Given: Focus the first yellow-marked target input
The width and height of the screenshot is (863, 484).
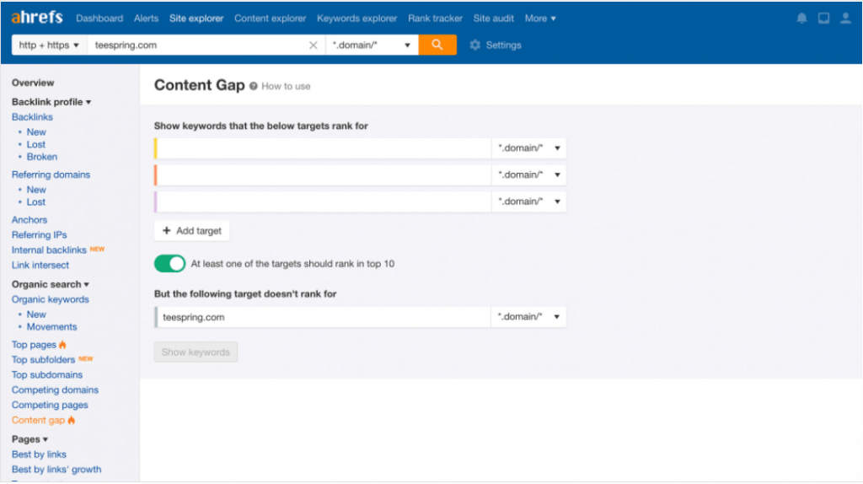Looking at the screenshot, I should pyautogui.click(x=323, y=148).
